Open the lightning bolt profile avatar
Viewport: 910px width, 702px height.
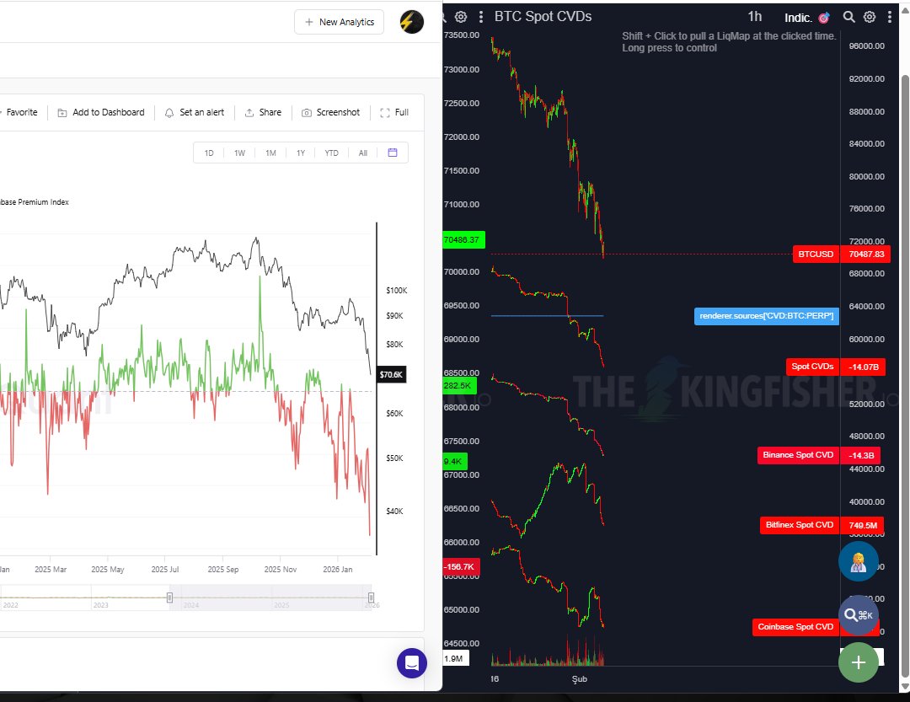(411, 22)
